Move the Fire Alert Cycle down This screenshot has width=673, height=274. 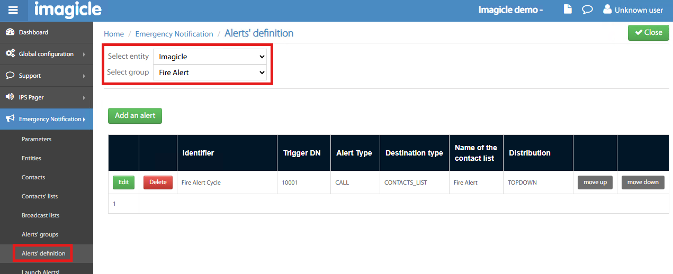[643, 182]
